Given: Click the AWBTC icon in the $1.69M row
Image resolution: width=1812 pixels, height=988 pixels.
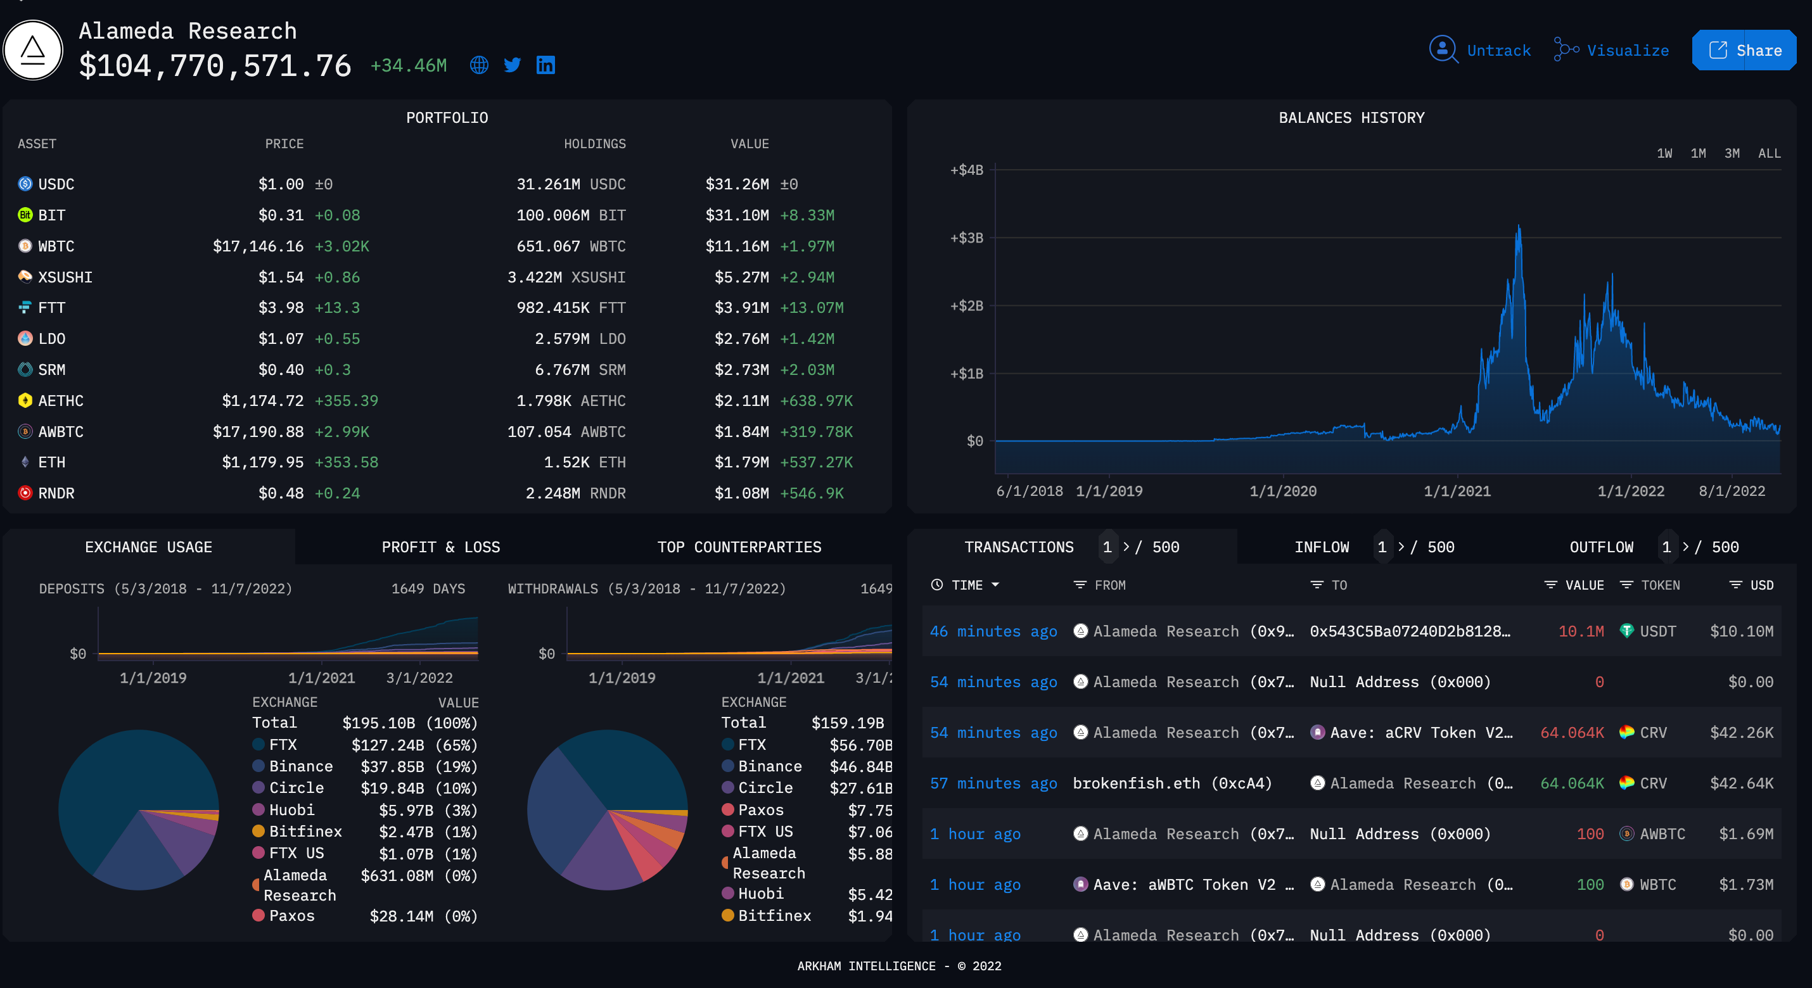Looking at the screenshot, I should pyautogui.click(x=1626, y=833).
